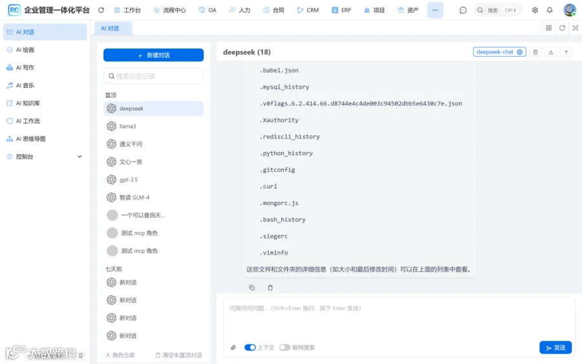Image resolution: width=582 pixels, height=364 pixels.
Task: Delete the reply using trash icon below message
Action: click(x=270, y=288)
